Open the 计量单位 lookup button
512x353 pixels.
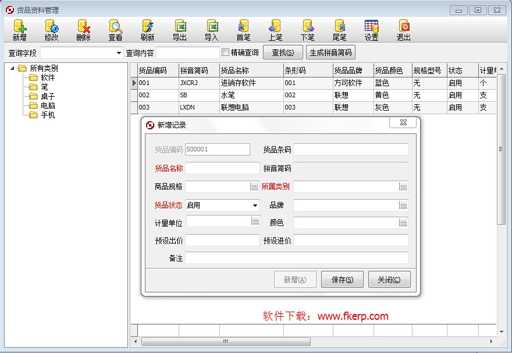(255, 221)
